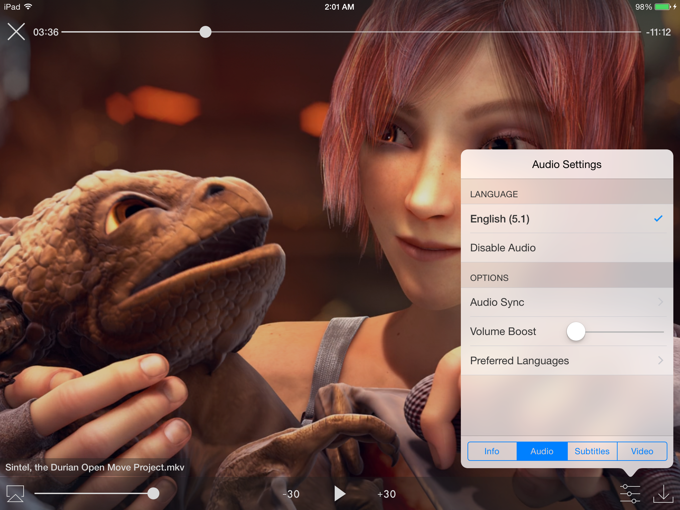Tap the battery indicator in status bar
680x510 pixels.
click(x=663, y=7)
